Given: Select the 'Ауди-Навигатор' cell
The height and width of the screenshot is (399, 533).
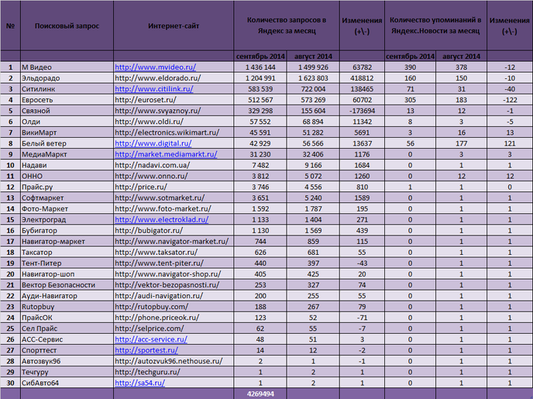Looking at the screenshot, I should (67, 296).
